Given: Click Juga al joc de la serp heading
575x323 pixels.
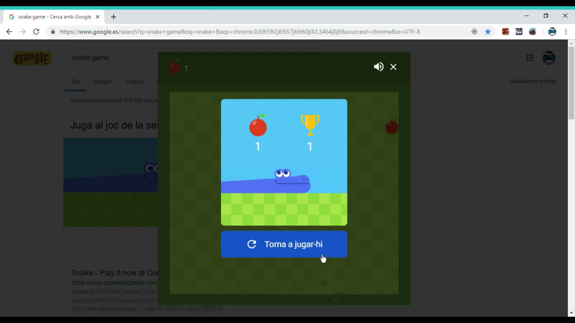Looking at the screenshot, I should pyautogui.click(x=114, y=125).
